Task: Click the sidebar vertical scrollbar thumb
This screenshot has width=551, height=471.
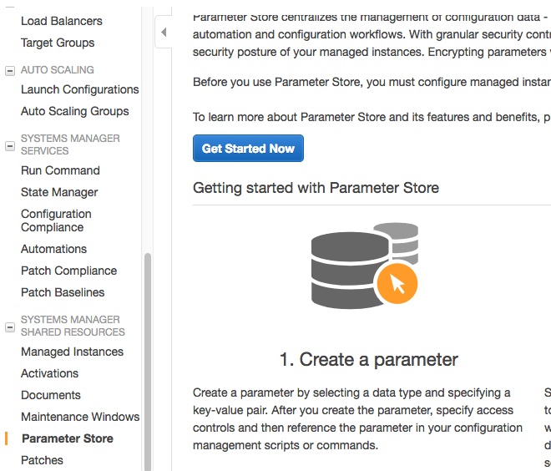Action: [148, 362]
